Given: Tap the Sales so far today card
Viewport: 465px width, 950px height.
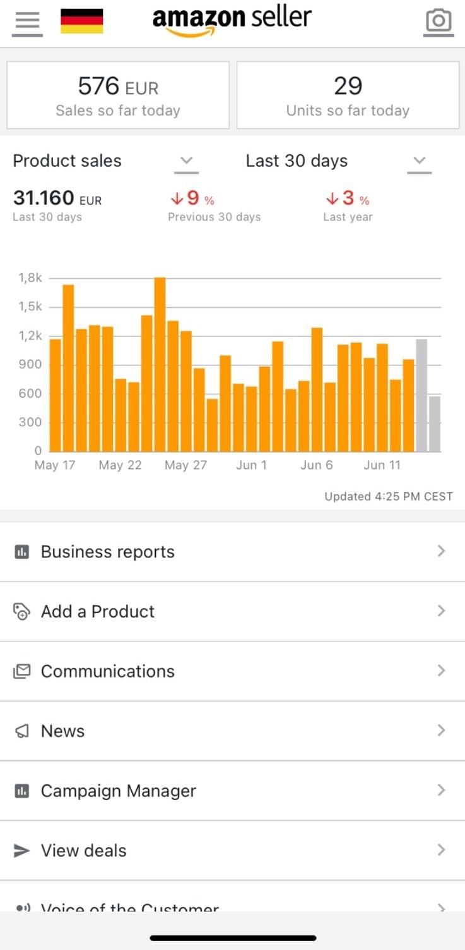Looking at the screenshot, I should tap(118, 95).
